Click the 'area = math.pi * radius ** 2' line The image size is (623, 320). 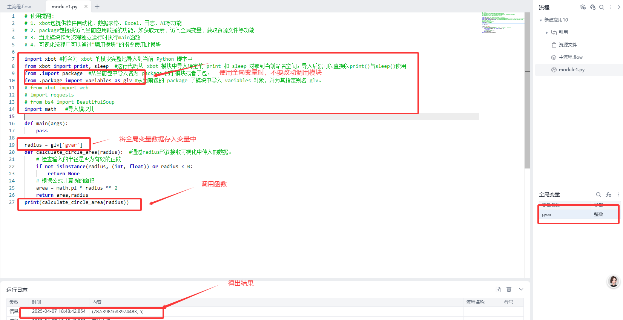[x=77, y=188]
